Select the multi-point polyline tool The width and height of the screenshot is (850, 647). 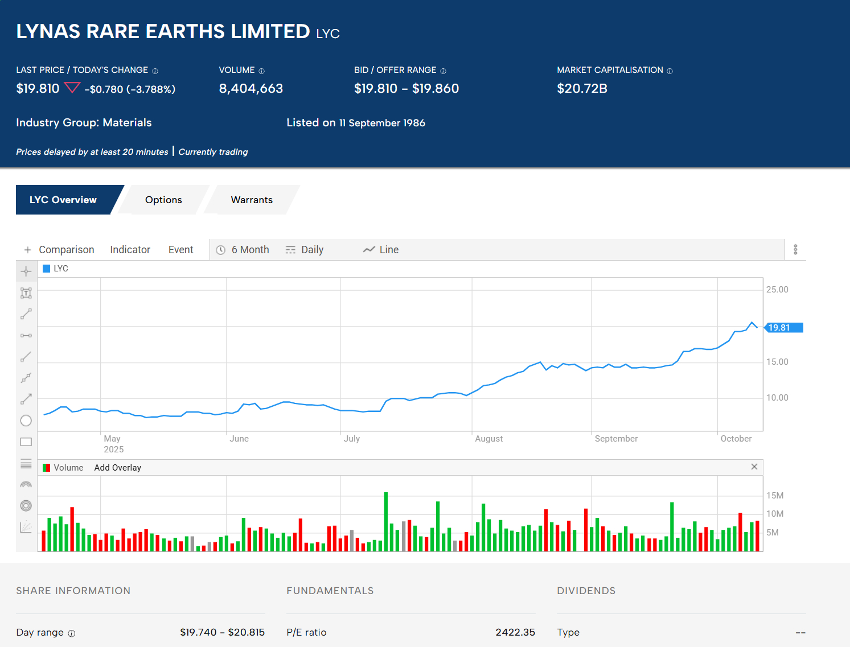tap(26, 378)
